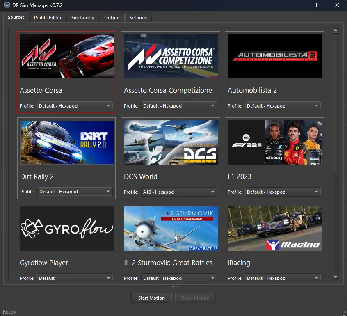Open the IL-2 Sturmovik profile dropdown
The height and width of the screenshot is (316, 347).
[179, 277]
